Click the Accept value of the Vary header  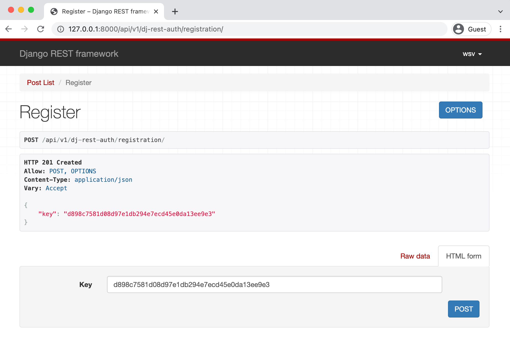tap(56, 188)
